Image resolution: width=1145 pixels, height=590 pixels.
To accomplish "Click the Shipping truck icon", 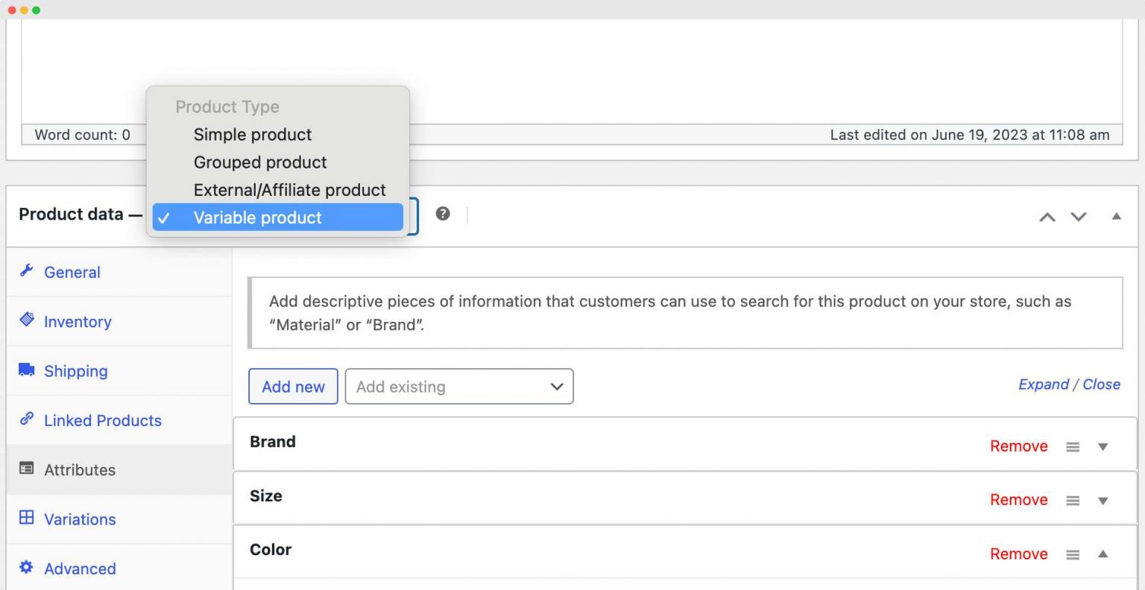I will click(x=27, y=370).
